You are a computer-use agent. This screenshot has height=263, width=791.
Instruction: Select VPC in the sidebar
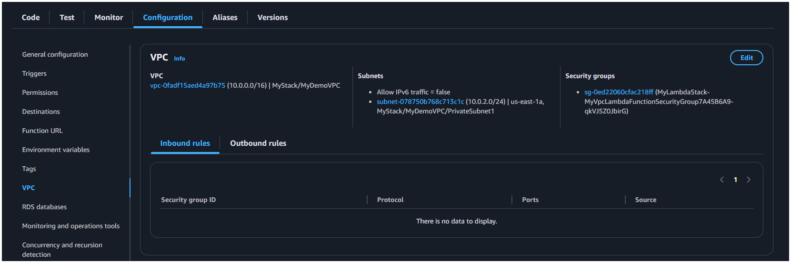point(29,188)
